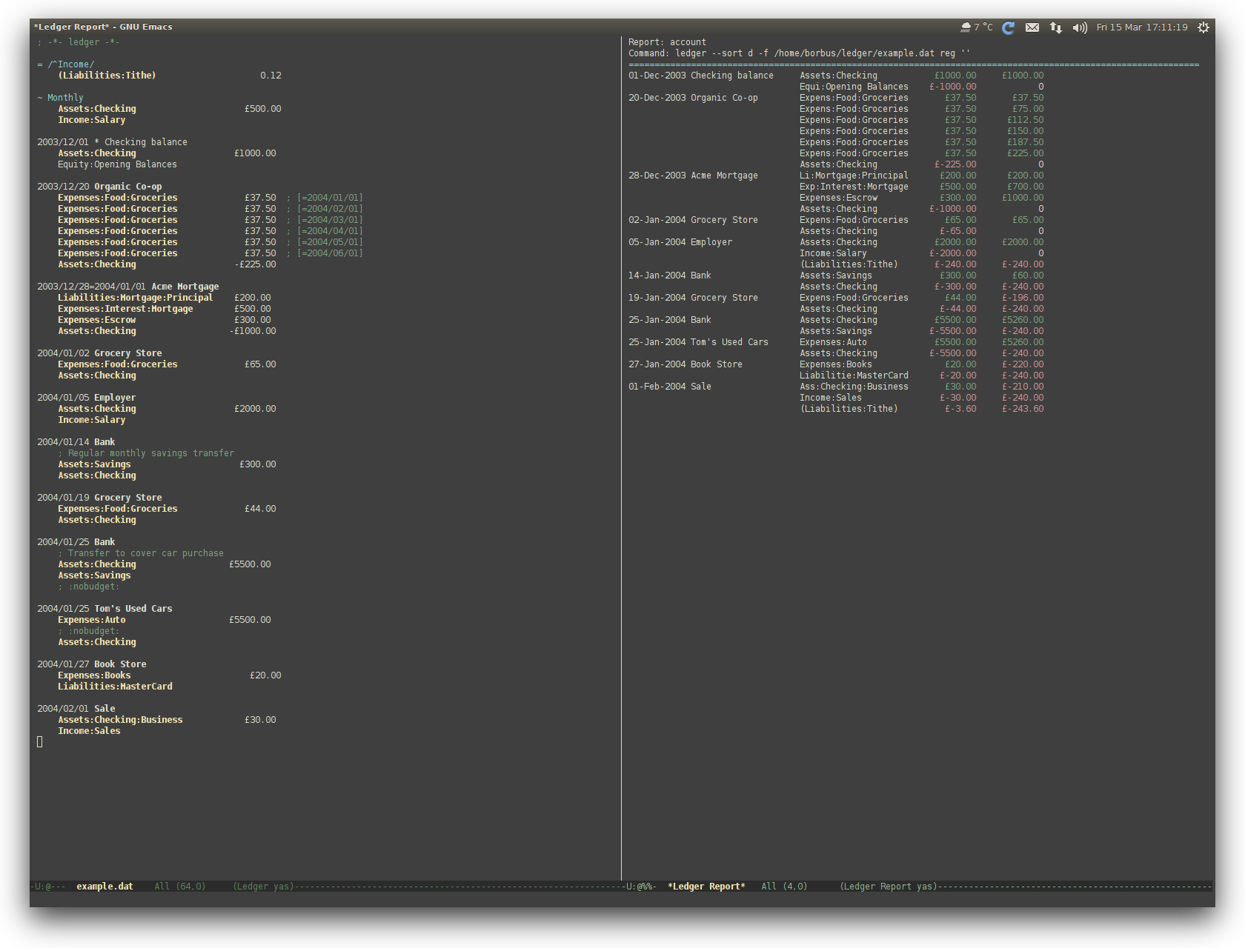
Task: Click the (Ledger yas) mode menu
Action: [263, 886]
